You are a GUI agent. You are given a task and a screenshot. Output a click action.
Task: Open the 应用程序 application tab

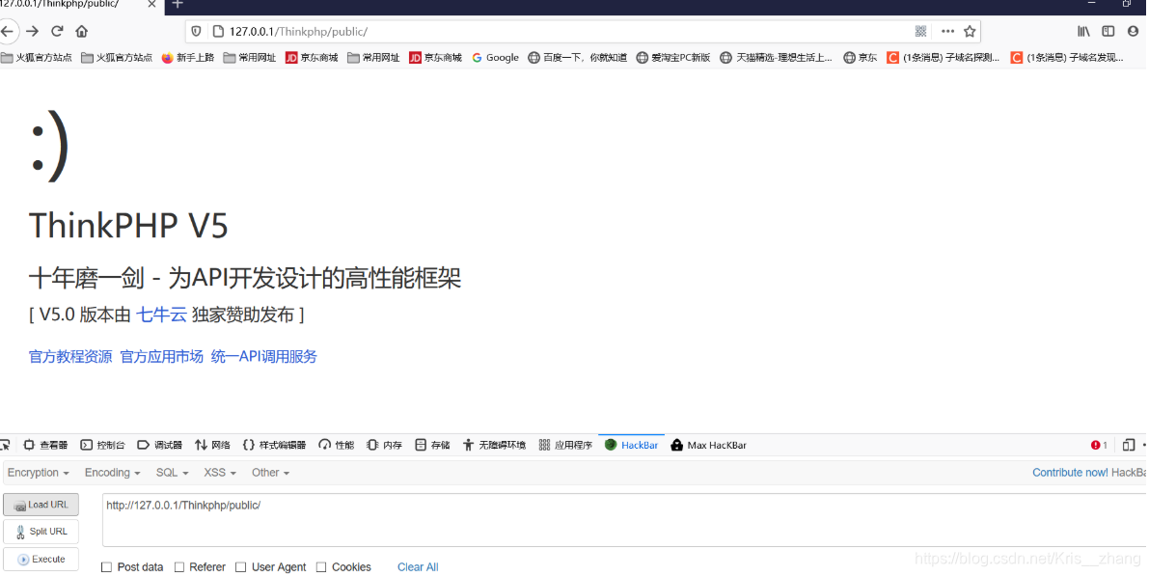[565, 445]
